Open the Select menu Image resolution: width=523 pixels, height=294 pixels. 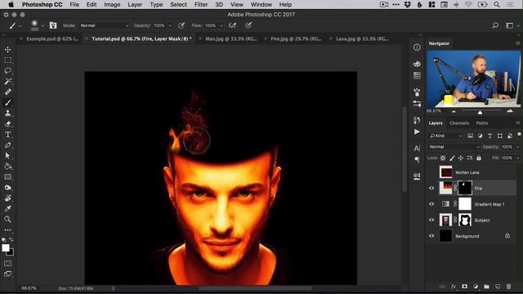tap(178, 5)
